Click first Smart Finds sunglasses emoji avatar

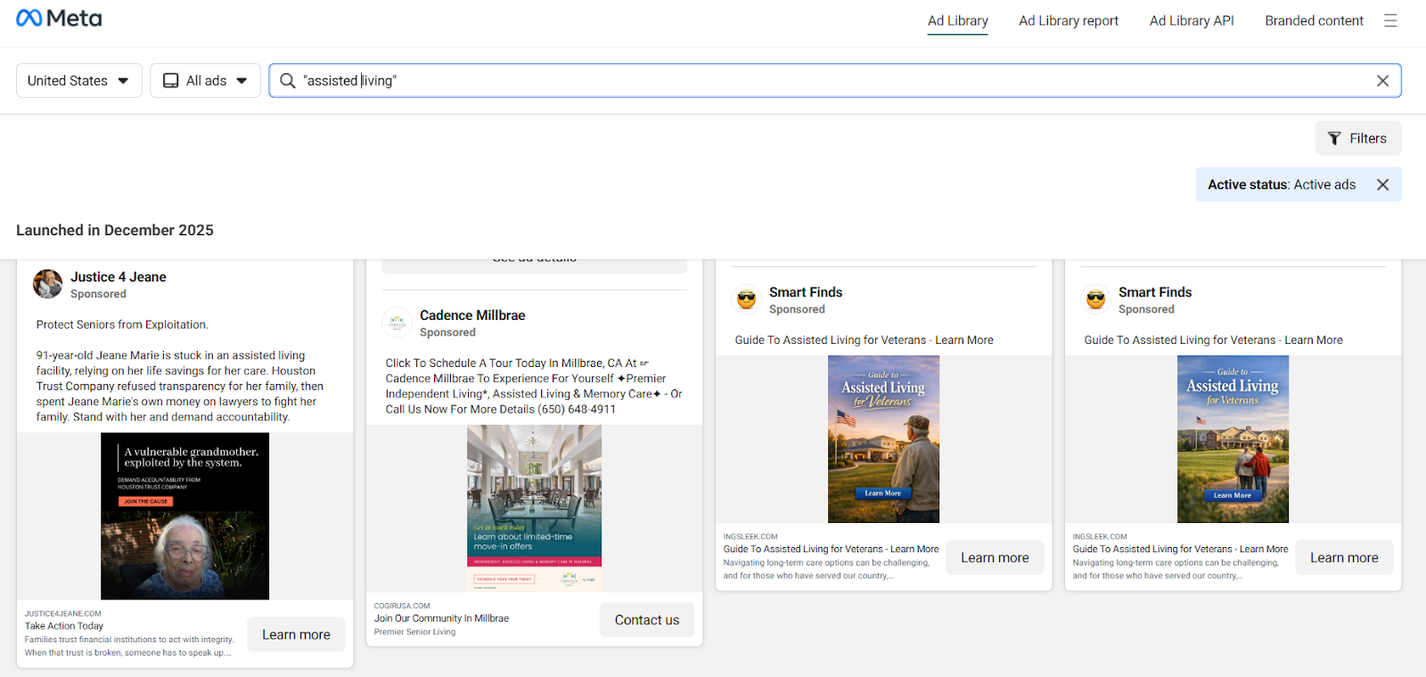point(747,299)
